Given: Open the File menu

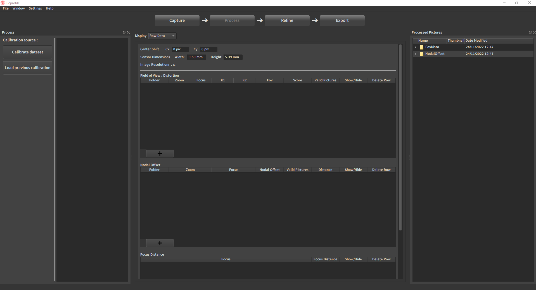Looking at the screenshot, I should (x=6, y=8).
